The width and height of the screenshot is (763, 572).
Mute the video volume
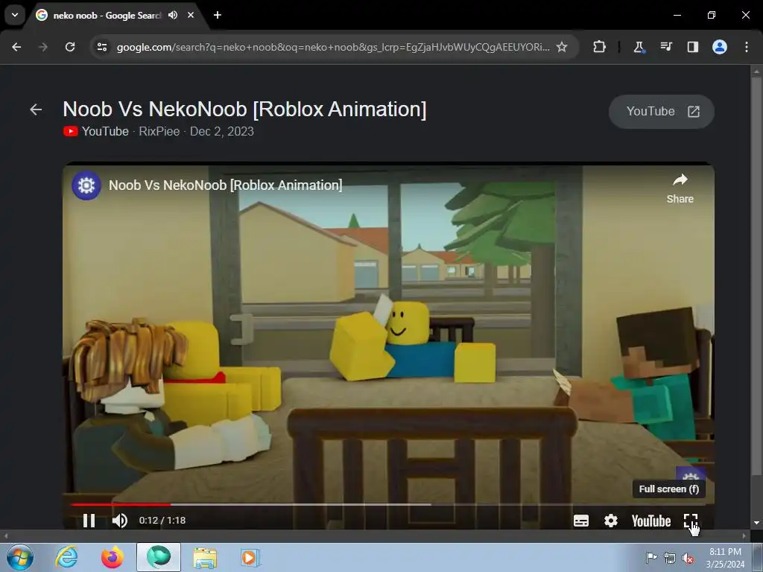pos(120,521)
